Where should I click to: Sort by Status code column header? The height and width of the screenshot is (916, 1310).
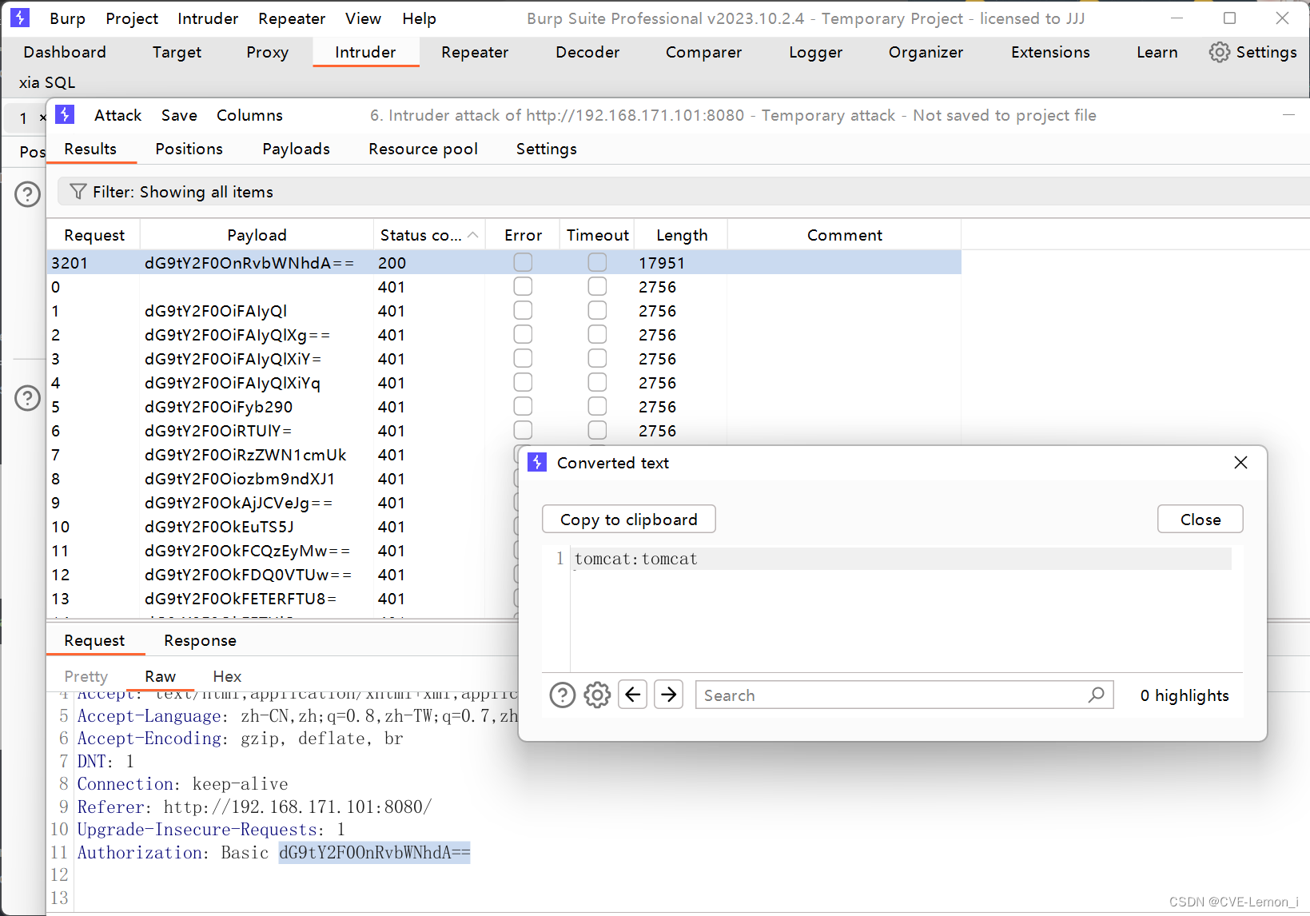429,235
